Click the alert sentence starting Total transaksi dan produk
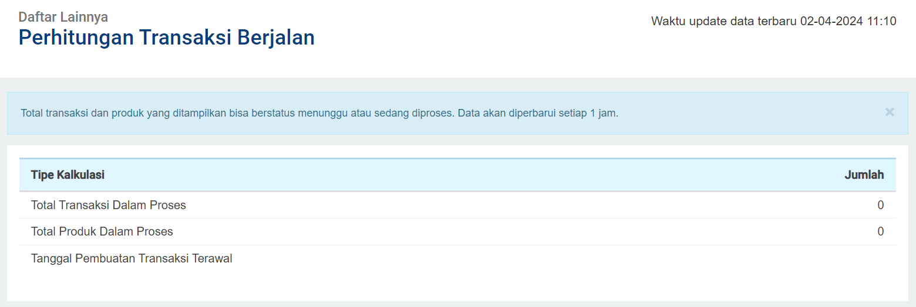 point(238,113)
